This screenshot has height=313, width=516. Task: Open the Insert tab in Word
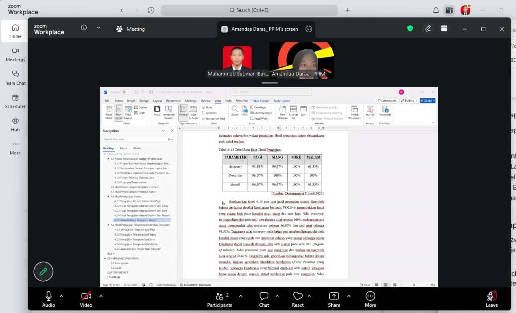(132, 101)
